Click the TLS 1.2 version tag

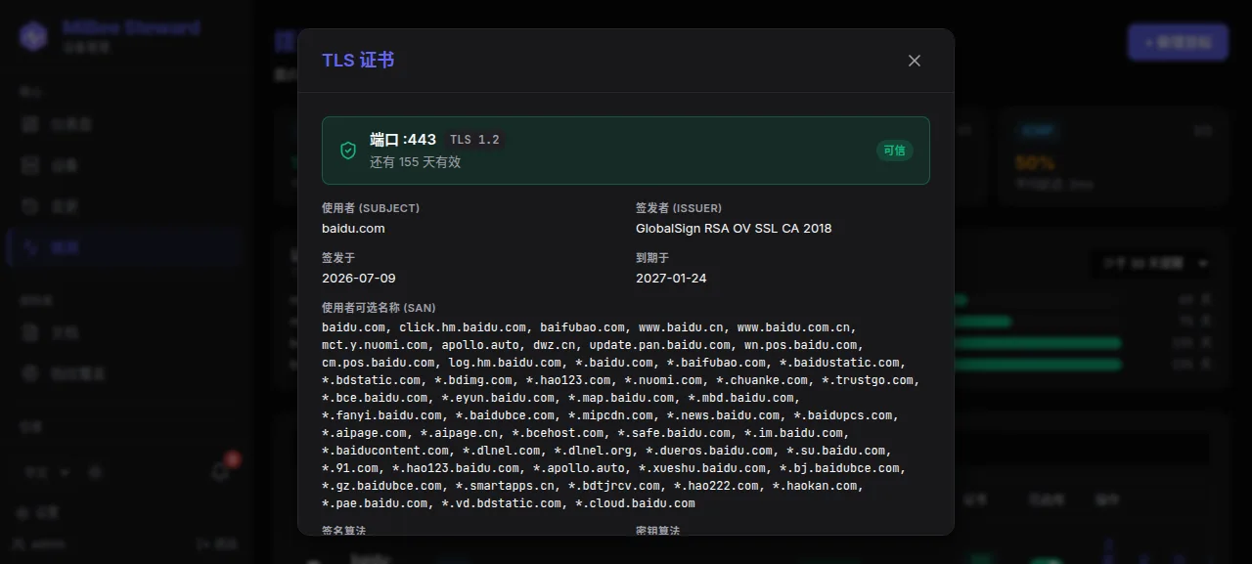474,140
